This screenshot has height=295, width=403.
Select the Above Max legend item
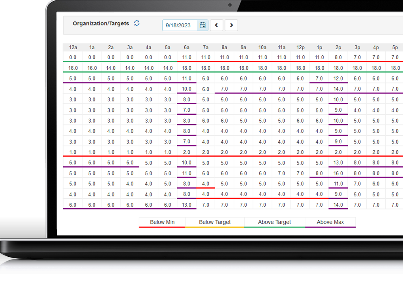(x=330, y=222)
